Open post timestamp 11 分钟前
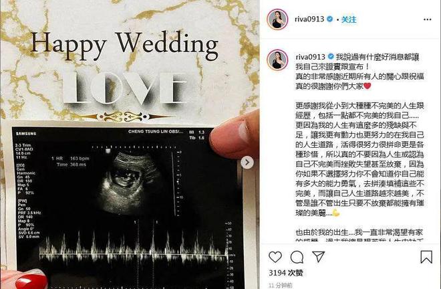The width and height of the screenshot is (441, 289). [x=281, y=286]
